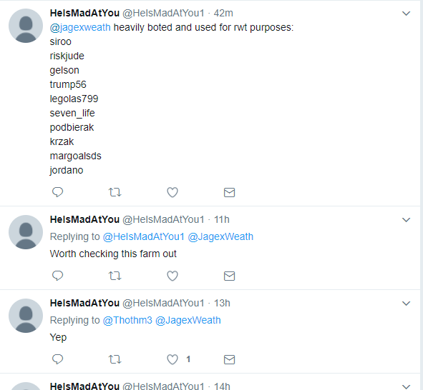The width and height of the screenshot is (423, 390).
Task: Like the 'Worth checking this farm out' tweet
Action: 172,276
